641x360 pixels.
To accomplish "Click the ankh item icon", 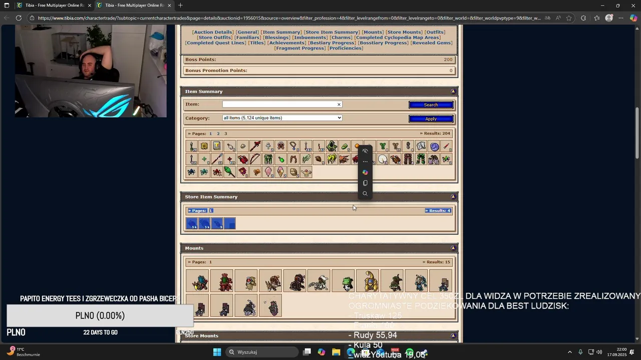I will tap(268, 146).
